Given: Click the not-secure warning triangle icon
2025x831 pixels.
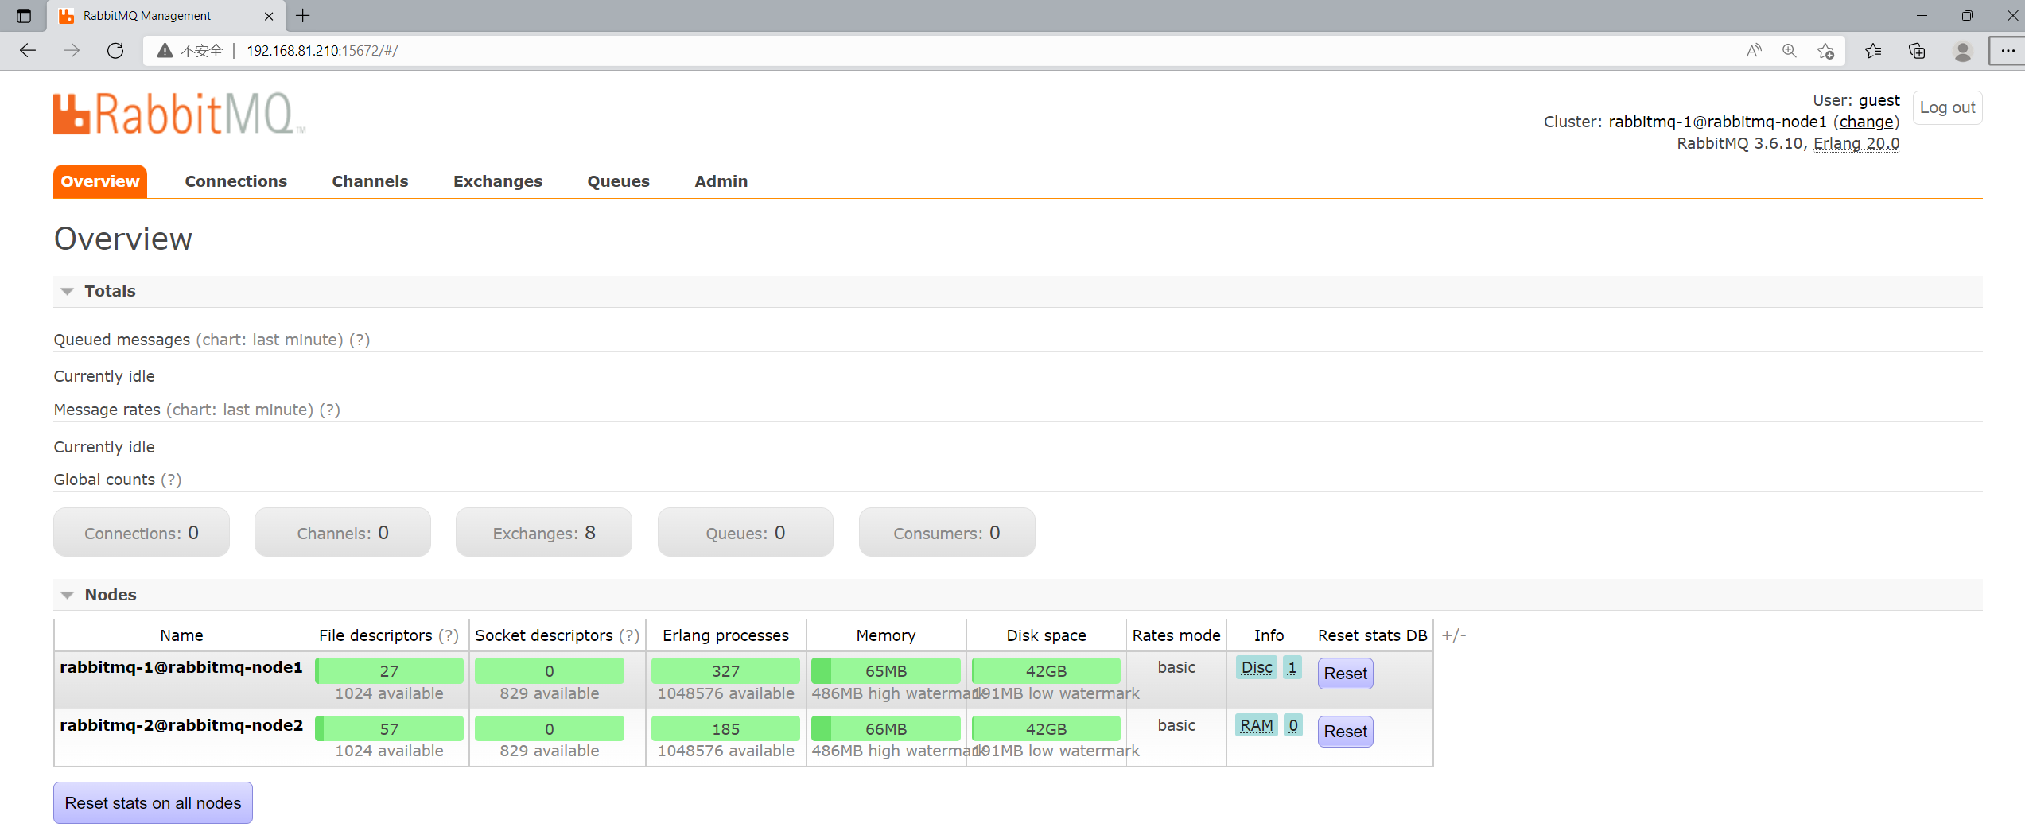Looking at the screenshot, I should point(165,51).
